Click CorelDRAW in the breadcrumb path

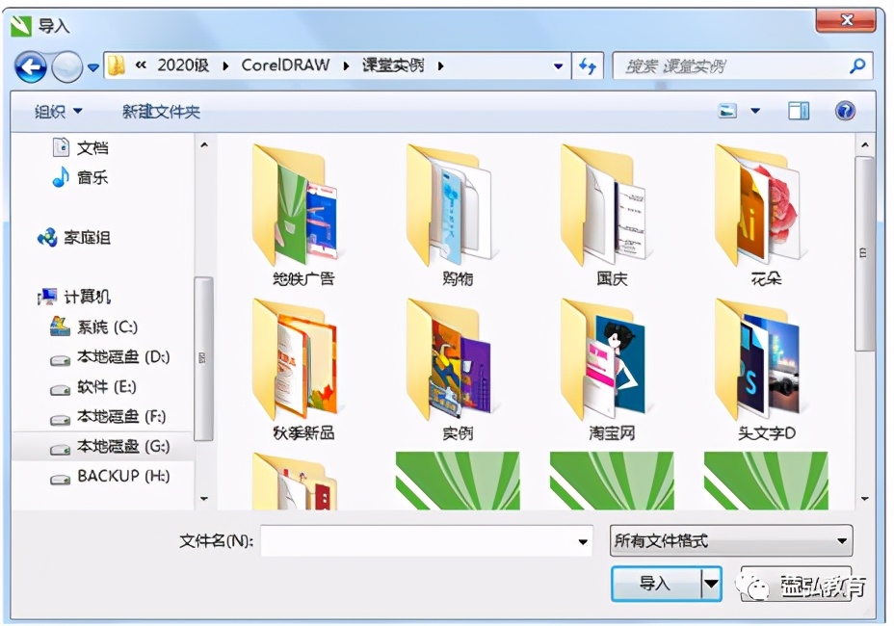287,66
